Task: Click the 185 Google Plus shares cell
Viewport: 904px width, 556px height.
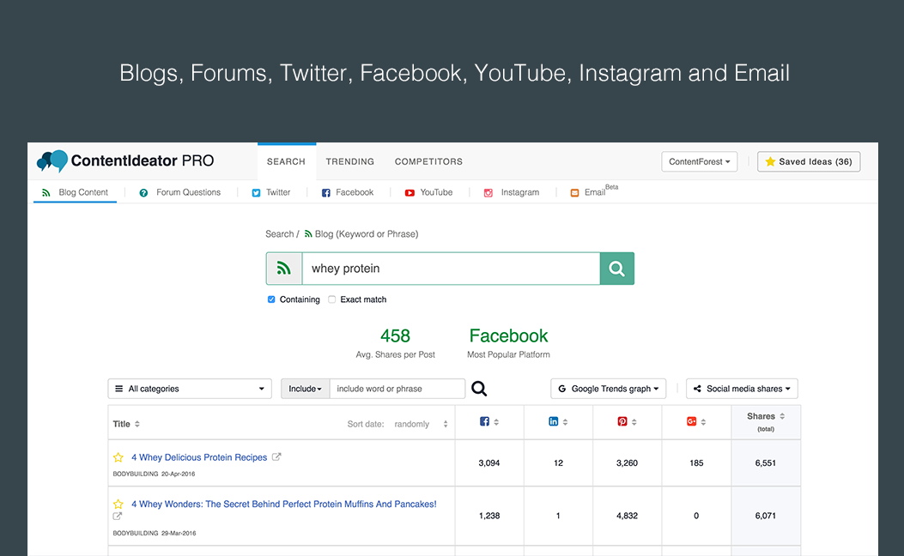Action: (696, 462)
